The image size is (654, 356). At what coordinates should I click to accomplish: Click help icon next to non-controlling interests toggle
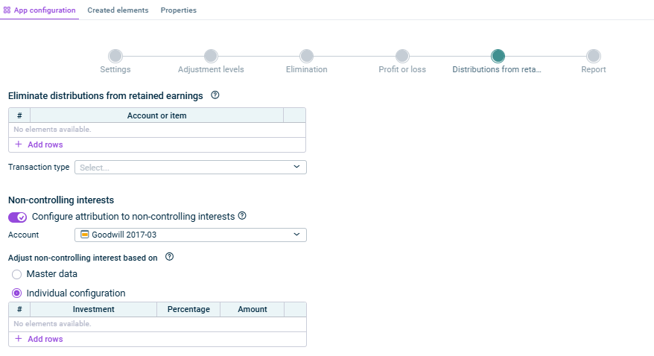[x=242, y=217]
